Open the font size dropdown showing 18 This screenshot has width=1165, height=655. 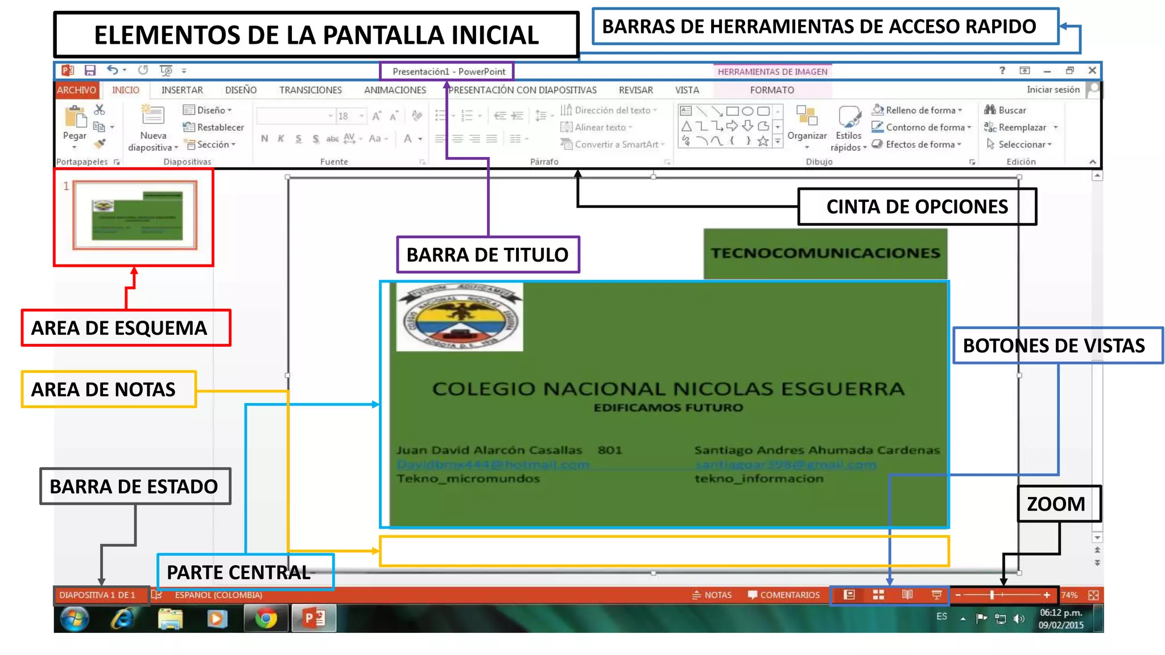pyautogui.click(x=361, y=116)
